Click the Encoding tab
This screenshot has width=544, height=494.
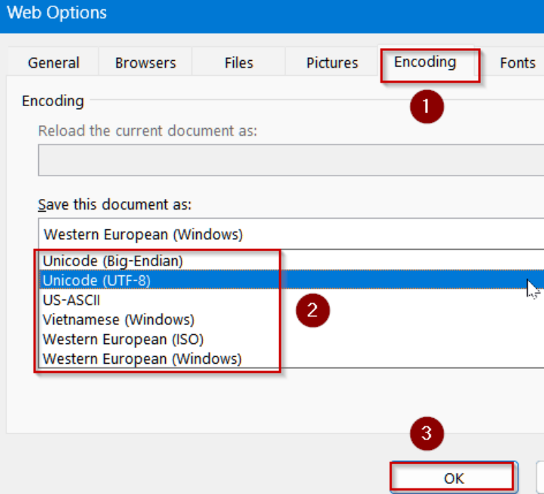coord(425,62)
